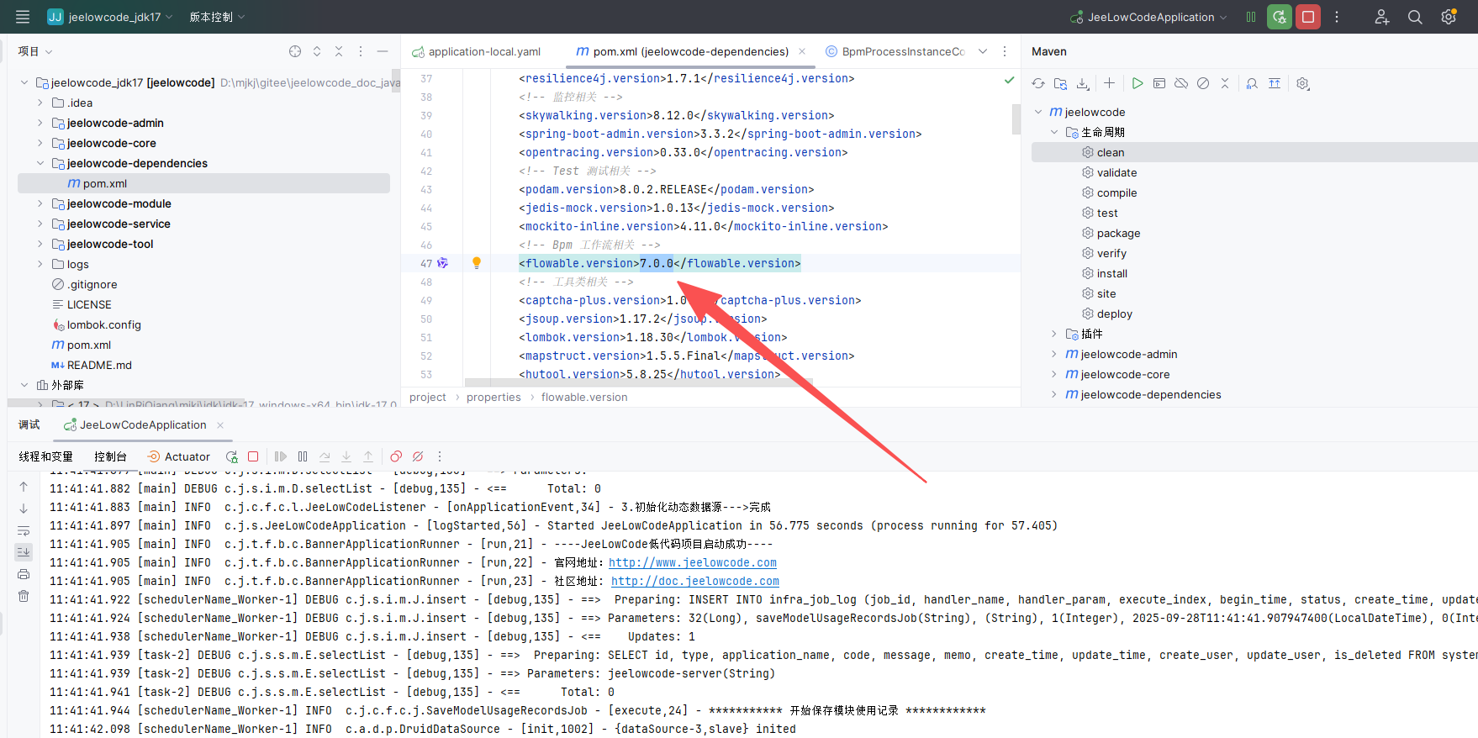Click the Maven download sources icon

(x=1083, y=83)
